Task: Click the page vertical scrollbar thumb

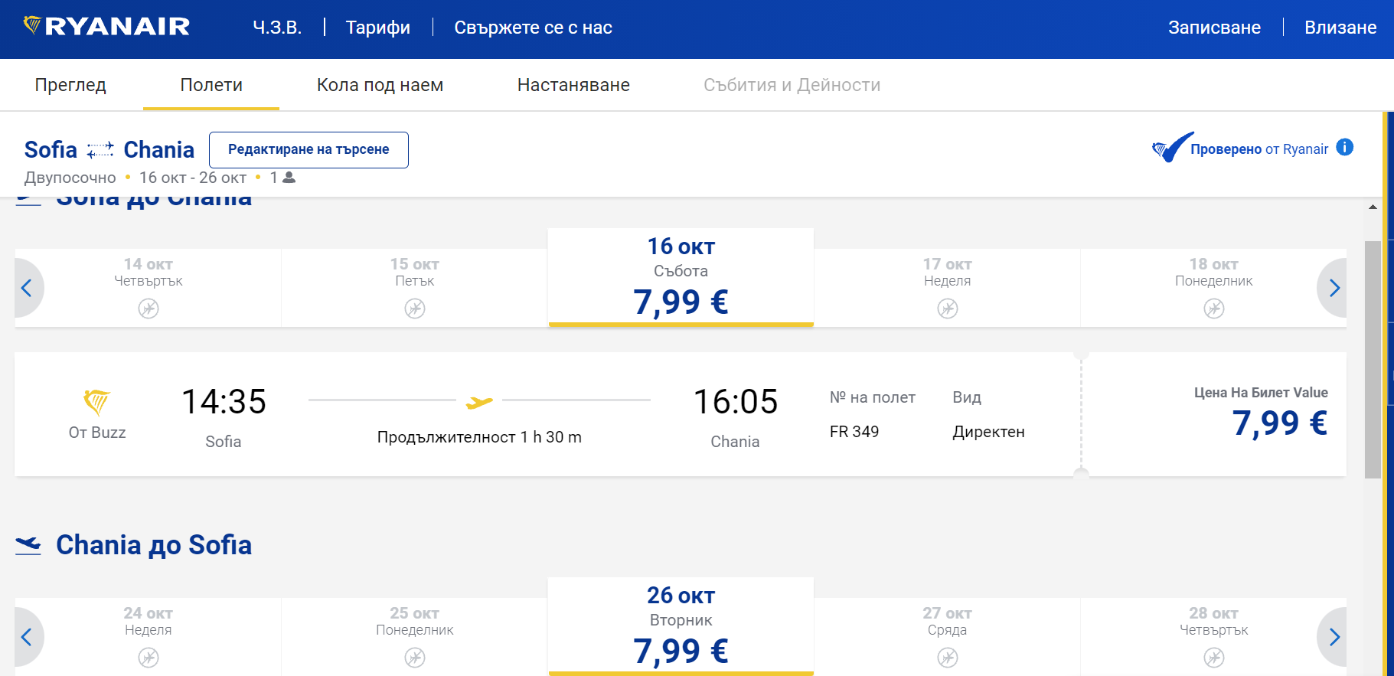Action: click(1373, 360)
